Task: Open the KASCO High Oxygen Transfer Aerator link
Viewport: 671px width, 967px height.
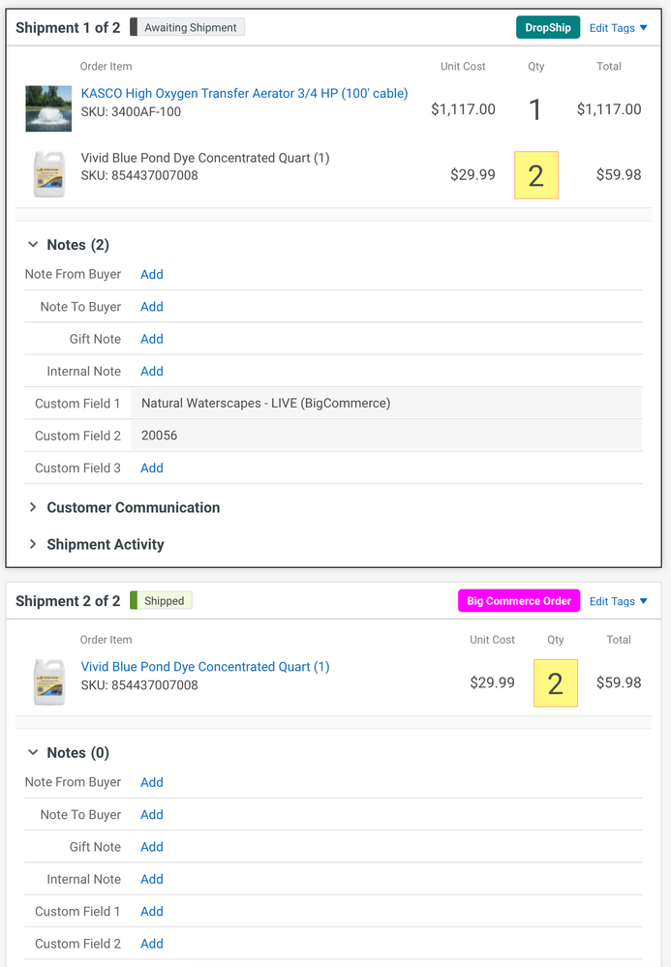Action: pyautogui.click(x=244, y=94)
